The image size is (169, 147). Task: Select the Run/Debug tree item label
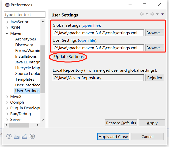[20, 114]
